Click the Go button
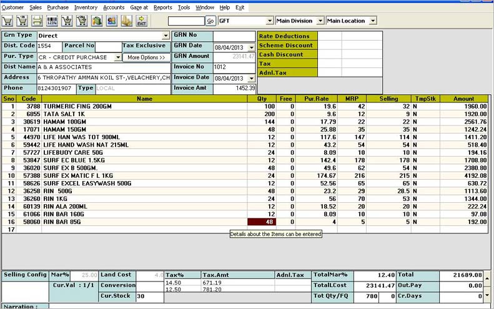The width and height of the screenshot is (494, 309). pyautogui.click(x=210, y=21)
